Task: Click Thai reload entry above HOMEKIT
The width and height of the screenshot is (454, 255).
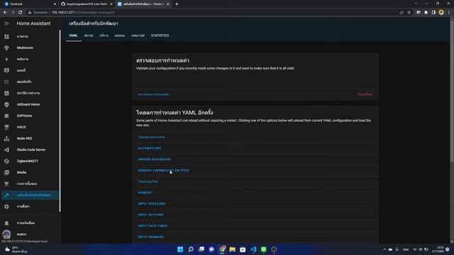Action: tap(148, 181)
